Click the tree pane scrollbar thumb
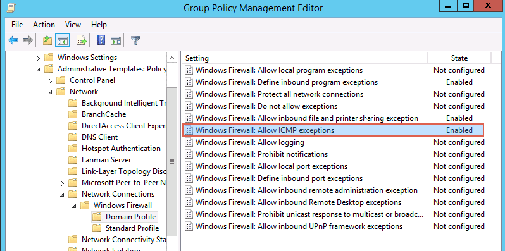This screenshot has height=251, width=505. click(172, 162)
